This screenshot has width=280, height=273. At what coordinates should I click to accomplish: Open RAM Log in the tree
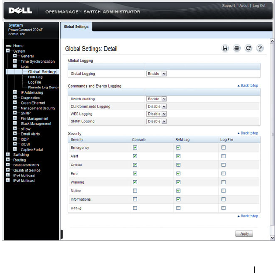[x=35, y=77]
